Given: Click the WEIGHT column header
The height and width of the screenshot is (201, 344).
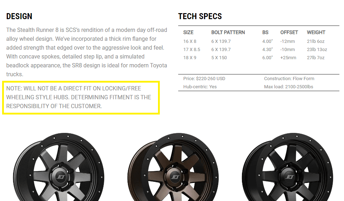Looking at the screenshot, I should point(316,32).
